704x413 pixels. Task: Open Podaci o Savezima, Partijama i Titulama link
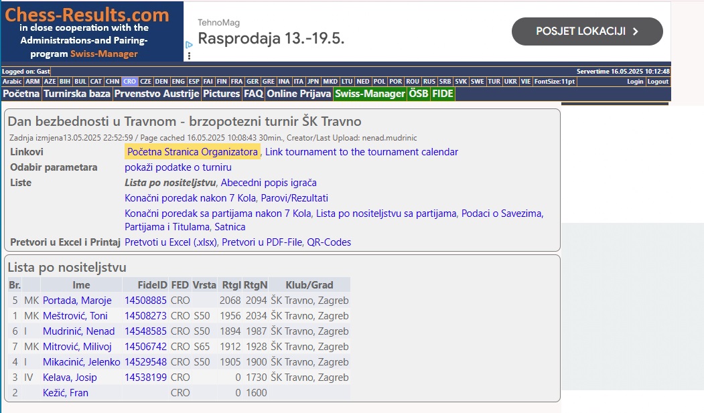pyautogui.click(x=334, y=220)
